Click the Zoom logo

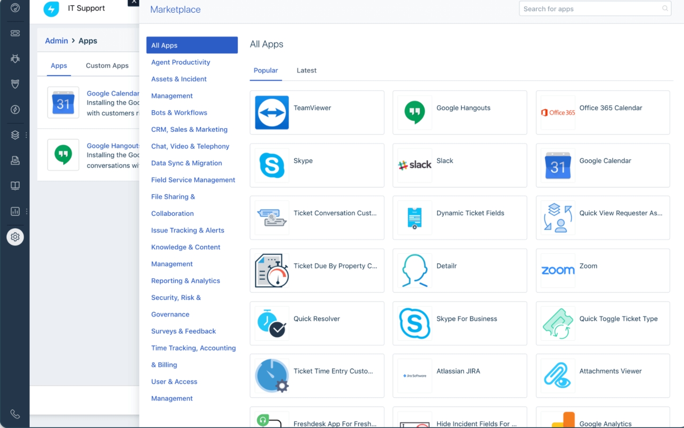[x=558, y=270]
